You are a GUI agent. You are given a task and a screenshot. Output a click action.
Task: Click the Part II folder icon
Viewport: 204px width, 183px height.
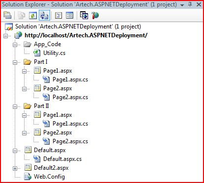(28, 106)
